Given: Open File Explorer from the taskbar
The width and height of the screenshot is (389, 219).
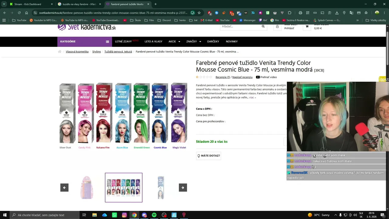Looking at the screenshot, I should point(95,215).
